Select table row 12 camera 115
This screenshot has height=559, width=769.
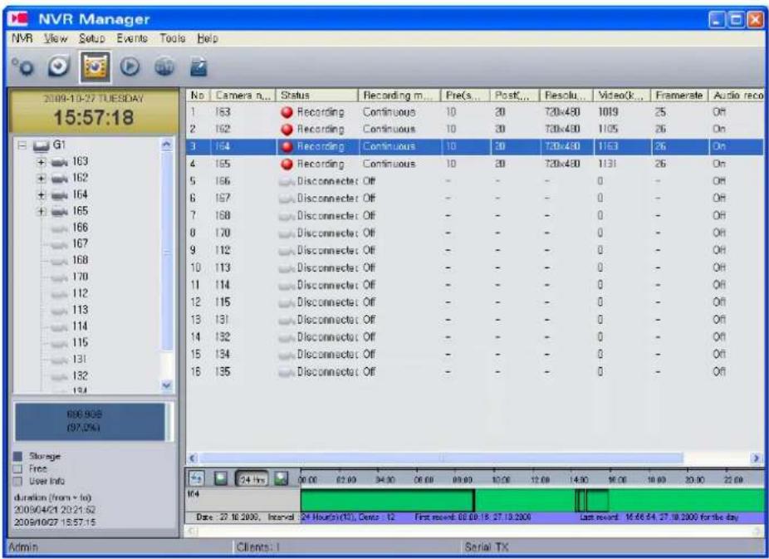475,302
